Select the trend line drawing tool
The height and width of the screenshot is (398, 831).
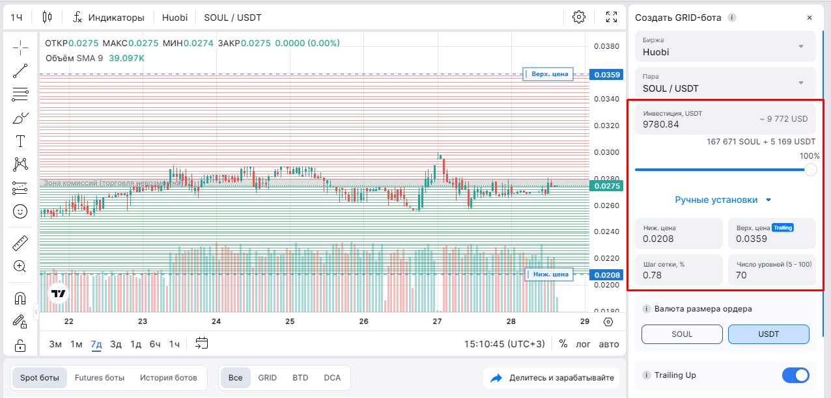[20, 71]
